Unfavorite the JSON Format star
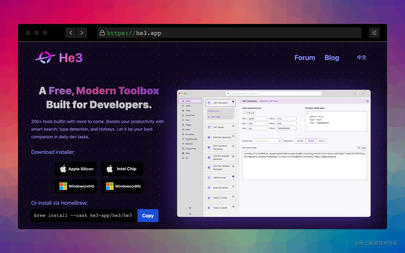 click(233, 176)
